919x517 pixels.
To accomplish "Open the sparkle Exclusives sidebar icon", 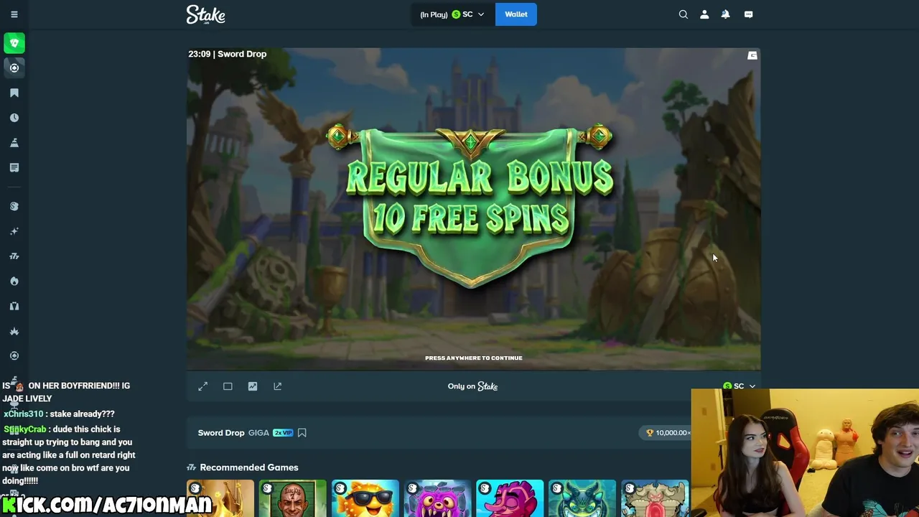I will [14, 231].
